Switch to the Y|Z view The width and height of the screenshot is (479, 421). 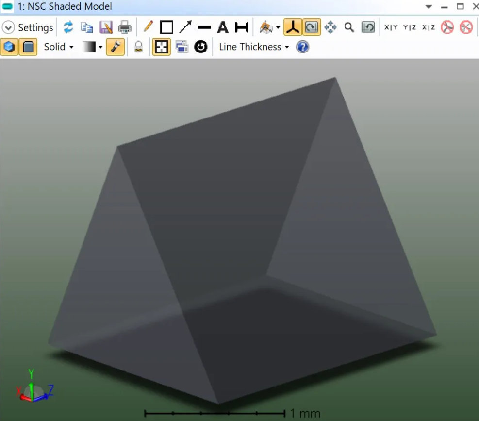pos(410,27)
